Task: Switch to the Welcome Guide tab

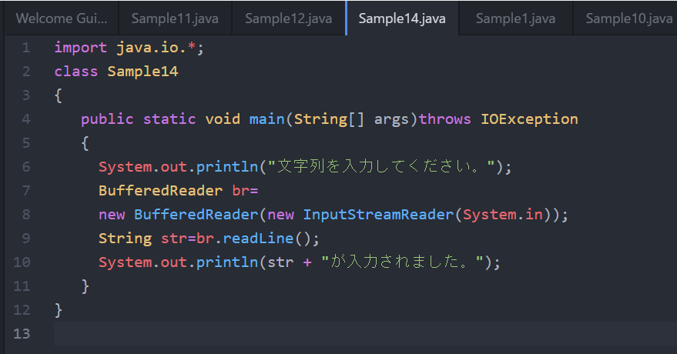Action: click(62, 18)
